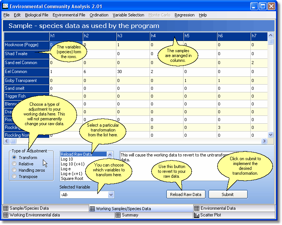Switch to the Working Environmental data tab
282x225 pixels.
[x=59, y=215]
